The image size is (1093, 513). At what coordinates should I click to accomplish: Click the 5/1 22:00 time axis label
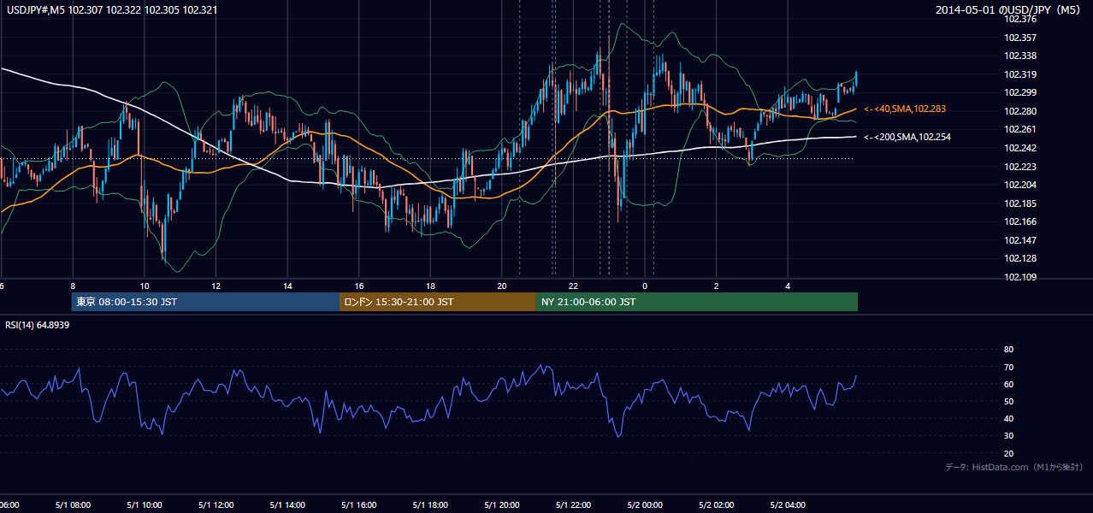573,505
